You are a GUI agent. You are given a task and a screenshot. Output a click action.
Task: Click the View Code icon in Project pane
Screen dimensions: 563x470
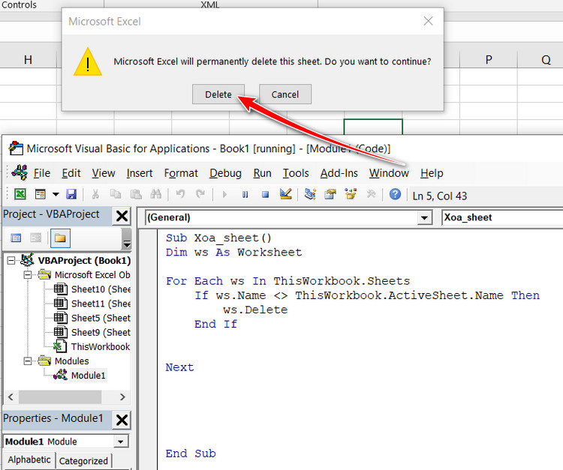click(x=15, y=238)
